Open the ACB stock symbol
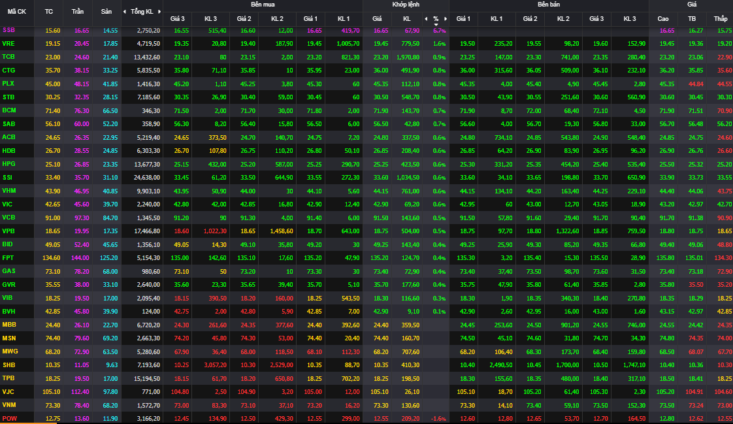 (8, 137)
